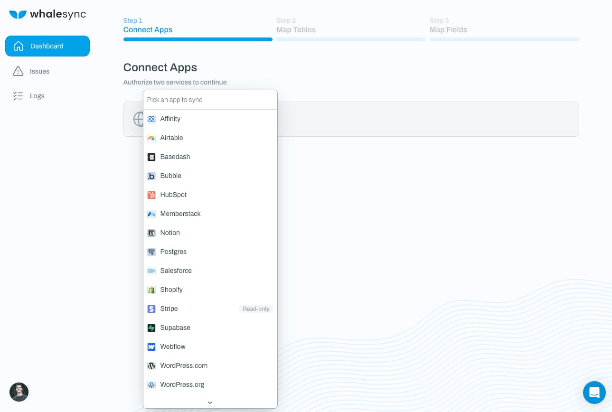
Task: Go to the Dashboard page
Action: [x=47, y=46]
